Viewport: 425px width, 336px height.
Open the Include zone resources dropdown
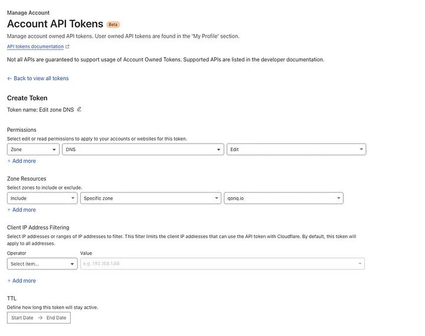coord(42,198)
